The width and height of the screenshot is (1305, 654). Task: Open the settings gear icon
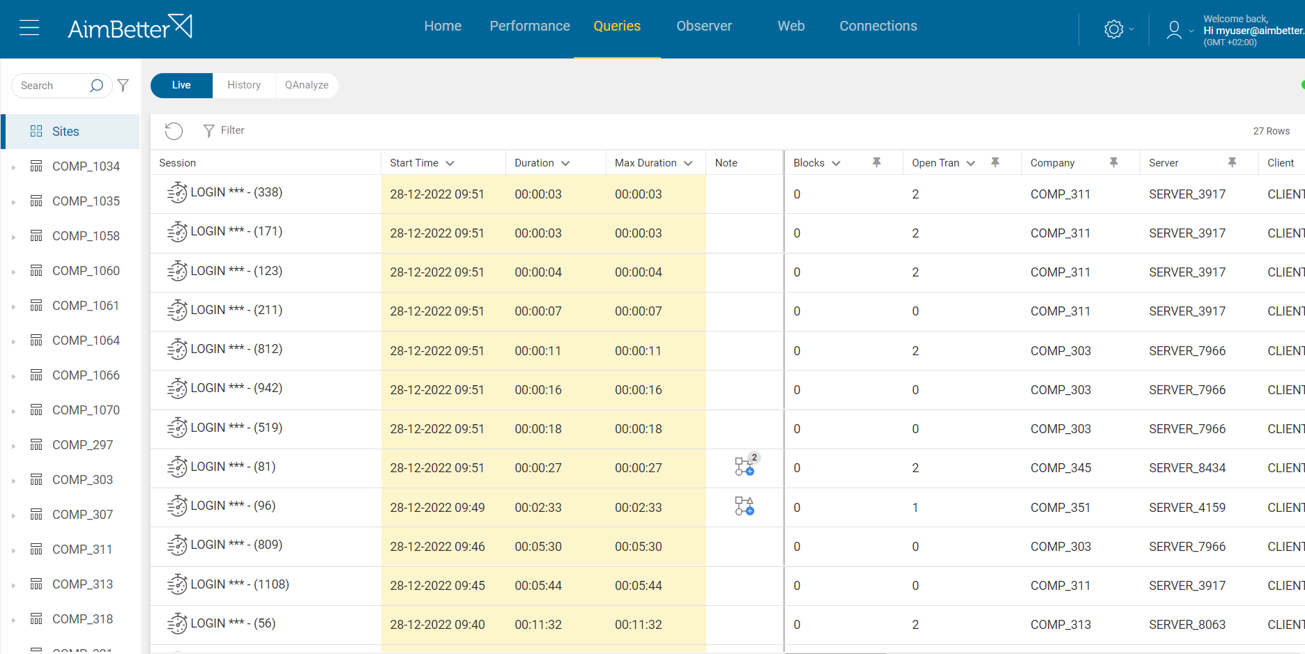(1114, 29)
